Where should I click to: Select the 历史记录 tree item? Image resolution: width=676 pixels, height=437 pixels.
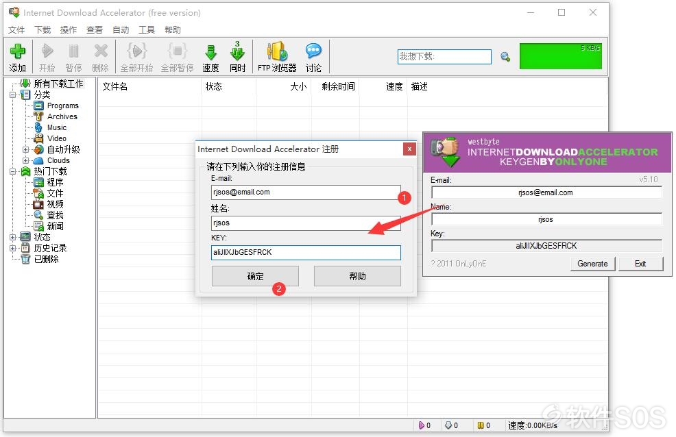(x=51, y=248)
